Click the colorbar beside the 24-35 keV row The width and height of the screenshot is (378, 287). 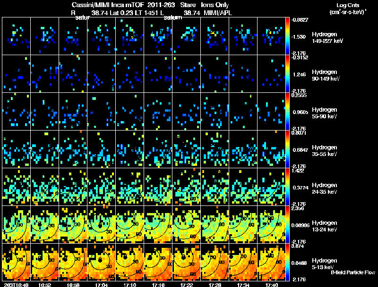pyautogui.click(x=287, y=187)
